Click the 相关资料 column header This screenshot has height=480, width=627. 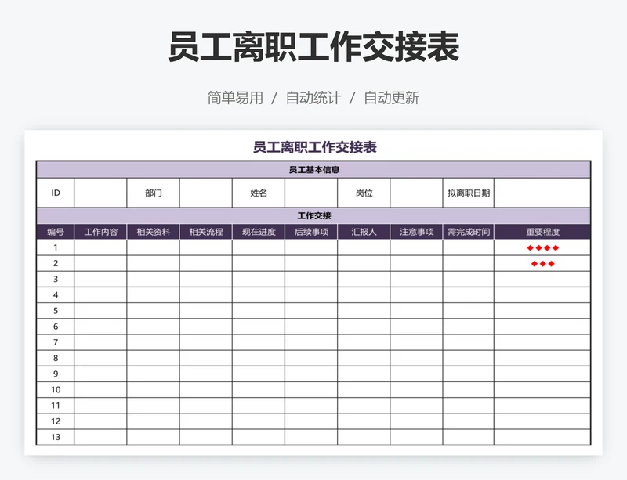pos(153,232)
